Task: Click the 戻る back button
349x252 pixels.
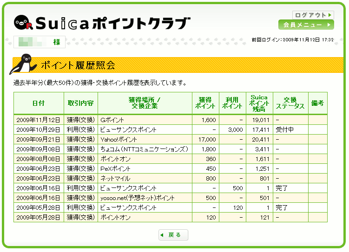Action: (x=173, y=235)
